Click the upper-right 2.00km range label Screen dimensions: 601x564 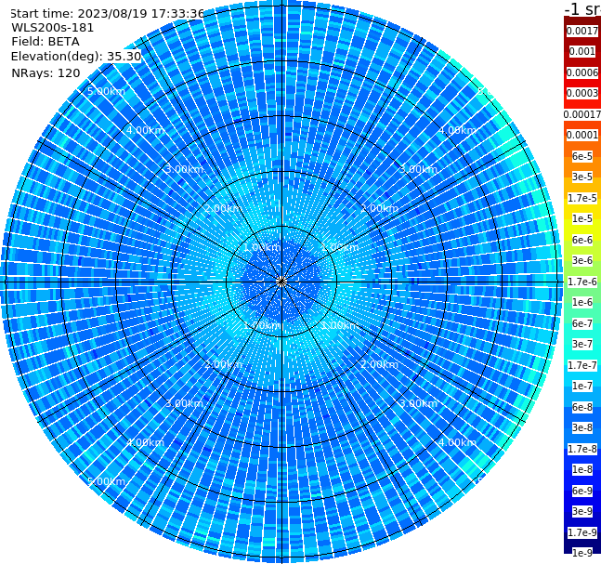[x=380, y=208]
